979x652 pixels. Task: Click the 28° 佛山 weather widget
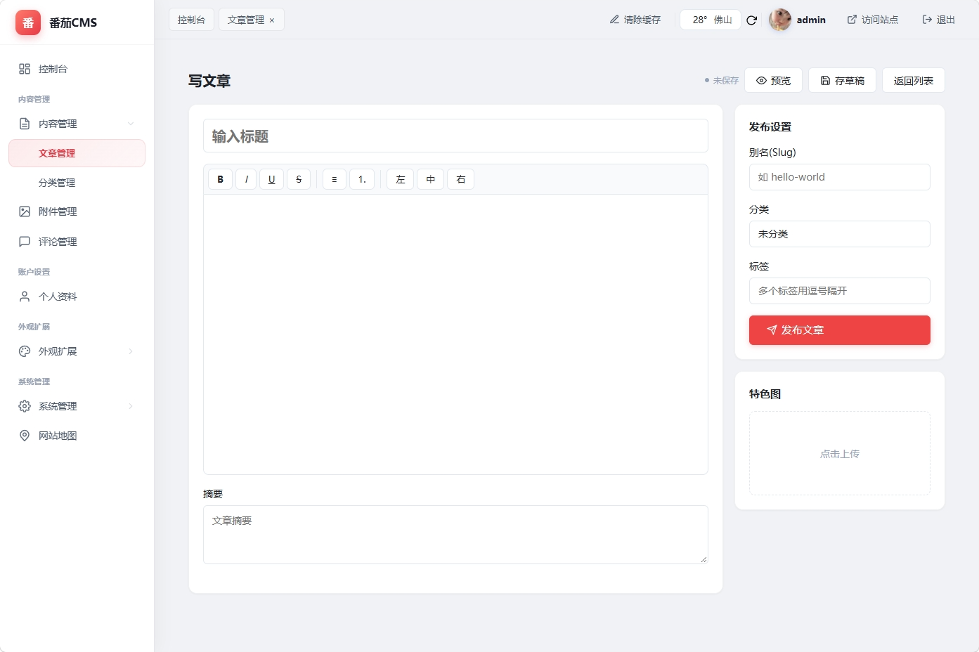coord(711,20)
